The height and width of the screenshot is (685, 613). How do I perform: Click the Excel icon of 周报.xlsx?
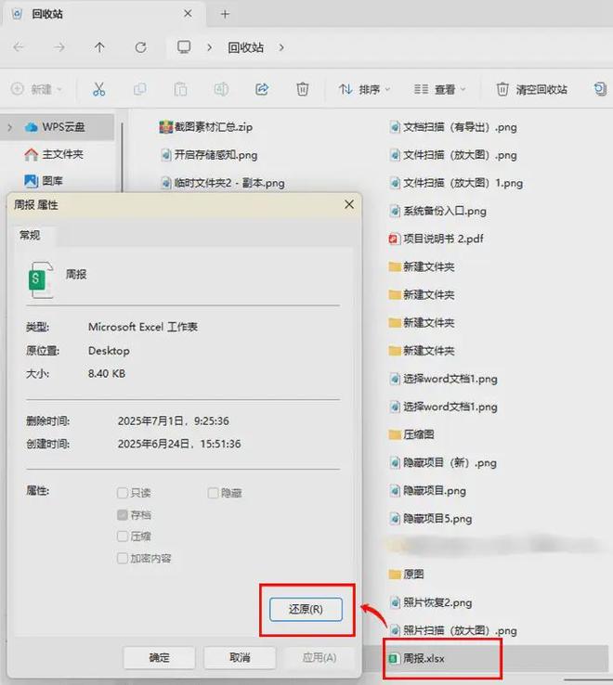point(394,658)
